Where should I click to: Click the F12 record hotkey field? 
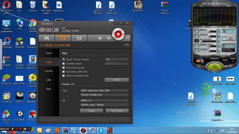click(117, 60)
